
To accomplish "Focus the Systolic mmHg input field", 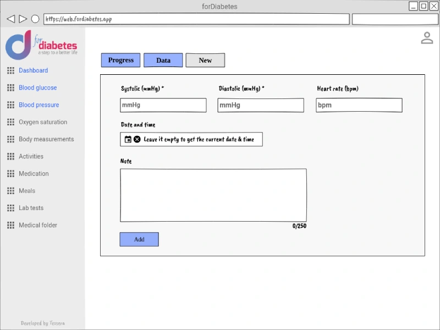I will point(163,105).
